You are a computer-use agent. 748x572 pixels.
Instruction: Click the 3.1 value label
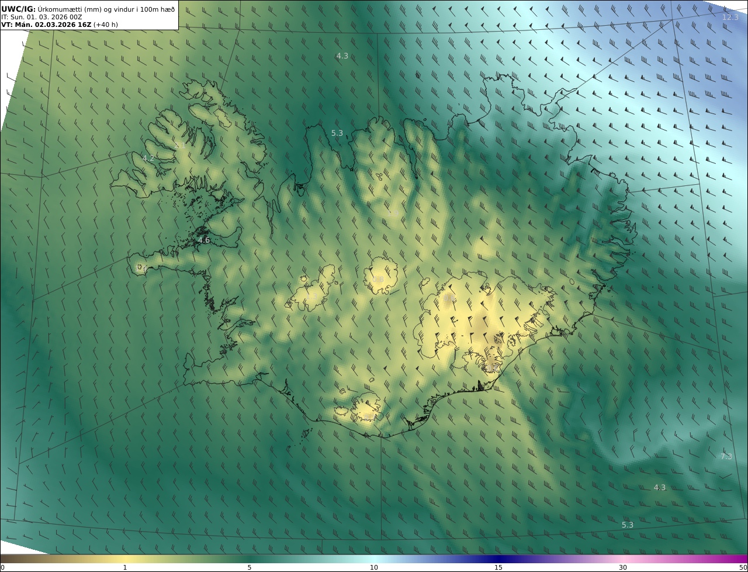pos(180,144)
